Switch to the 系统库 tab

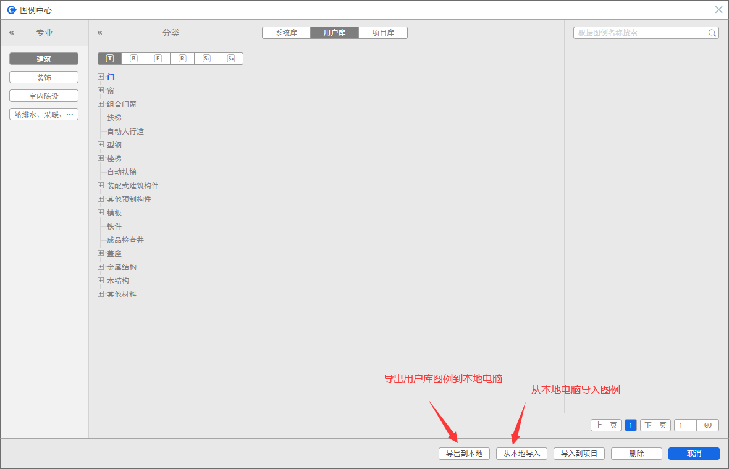coord(286,33)
